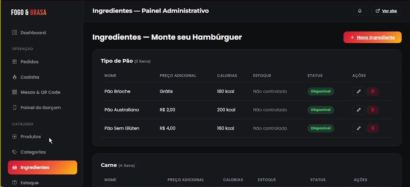
Task: Click the Novo Ingrediente button
Action: click(373, 37)
